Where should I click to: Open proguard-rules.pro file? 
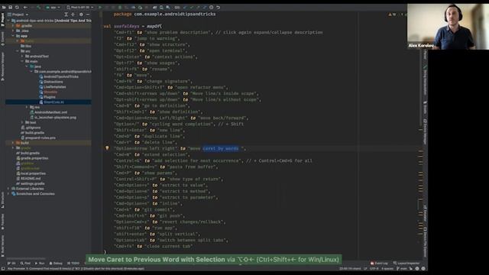pos(38,137)
